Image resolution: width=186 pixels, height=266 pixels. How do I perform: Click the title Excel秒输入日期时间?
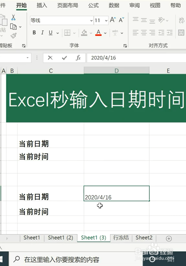click(x=96, y=100)
